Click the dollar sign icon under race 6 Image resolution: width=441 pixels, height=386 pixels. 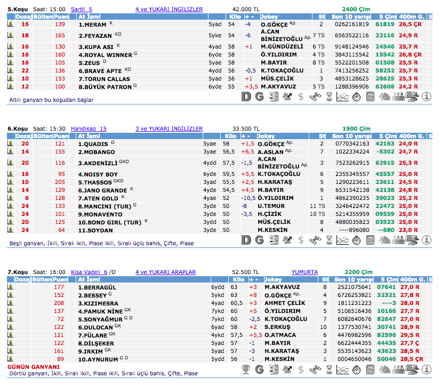coord(301,240)
